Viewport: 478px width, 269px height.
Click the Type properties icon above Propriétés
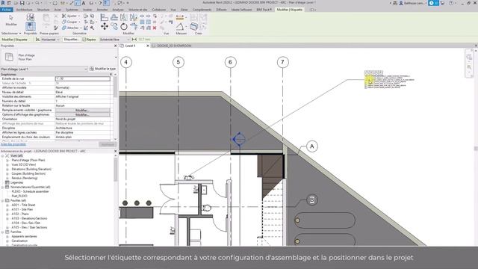point(30,17)
